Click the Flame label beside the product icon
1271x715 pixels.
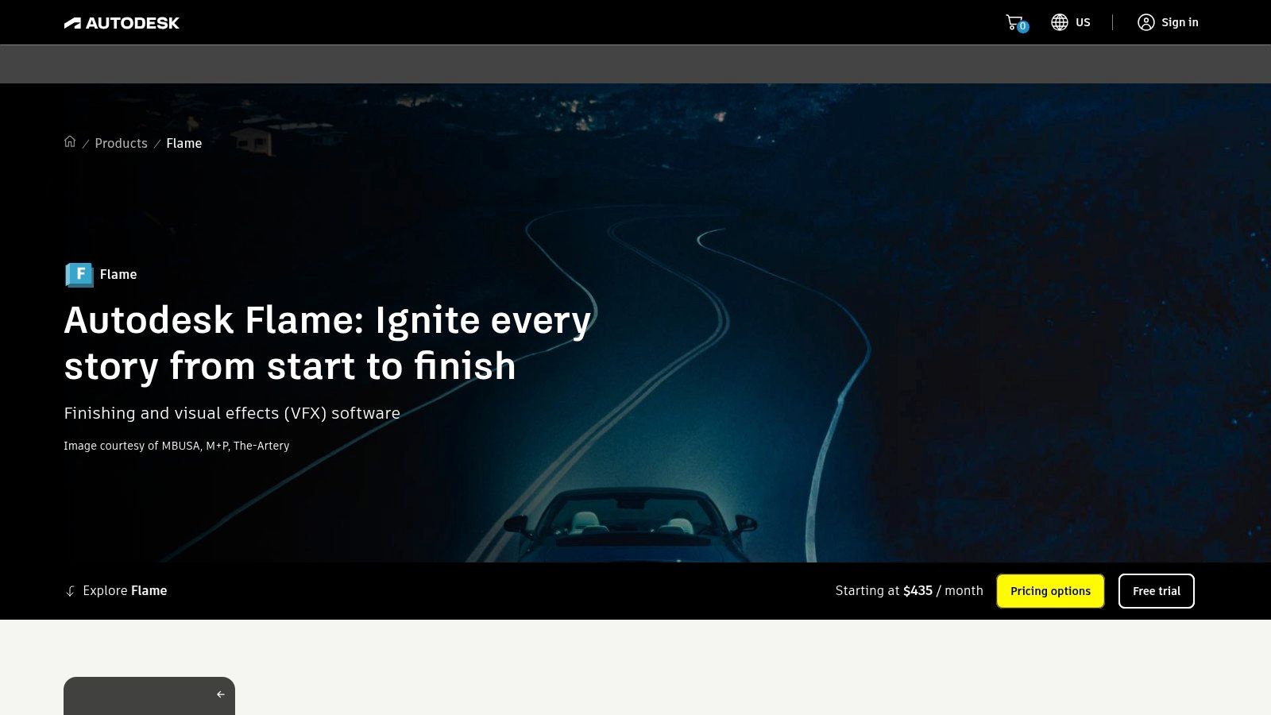tap(118, 274)
